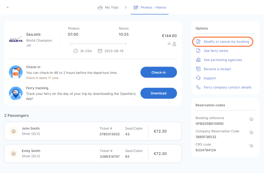Click the 3h 25m duration text
This screenshot has width=264, height=173.
tap(86, 51)
